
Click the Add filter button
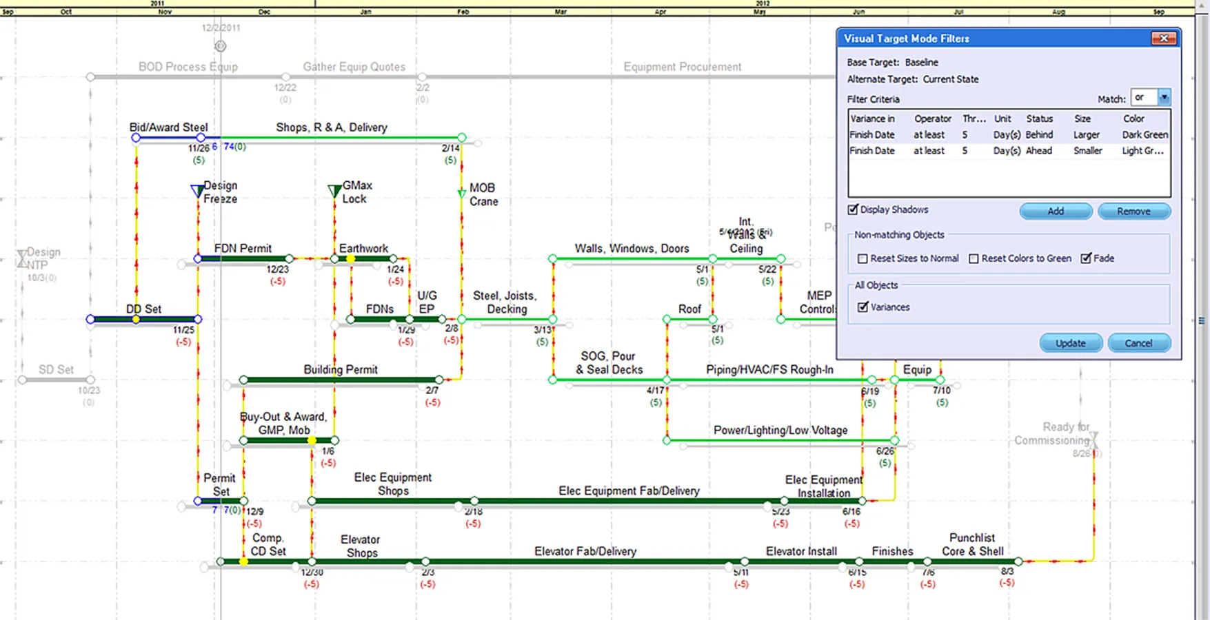point(1056,211)
